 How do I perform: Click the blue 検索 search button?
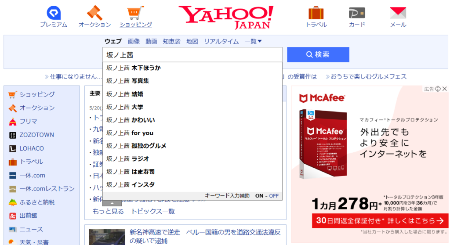[x=318, y=54]
